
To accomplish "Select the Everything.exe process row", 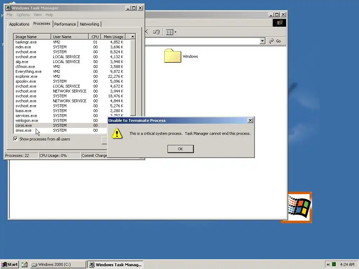I will click(72, 71).
